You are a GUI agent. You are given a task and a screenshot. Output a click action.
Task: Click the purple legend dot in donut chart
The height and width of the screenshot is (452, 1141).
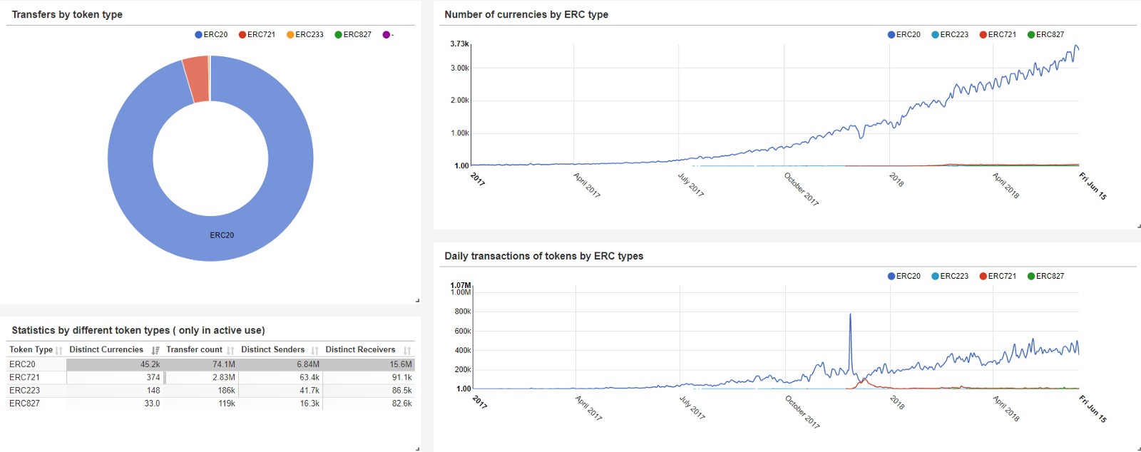[387, 34]
